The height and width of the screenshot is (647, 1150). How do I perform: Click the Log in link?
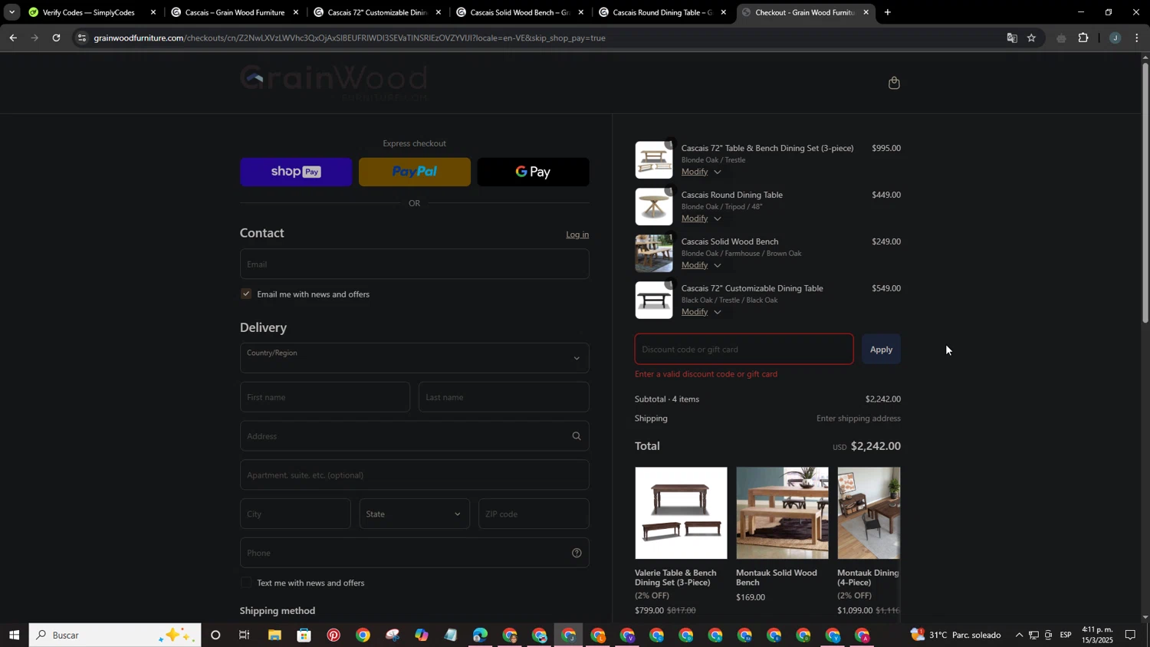click(x=577, y=235)
